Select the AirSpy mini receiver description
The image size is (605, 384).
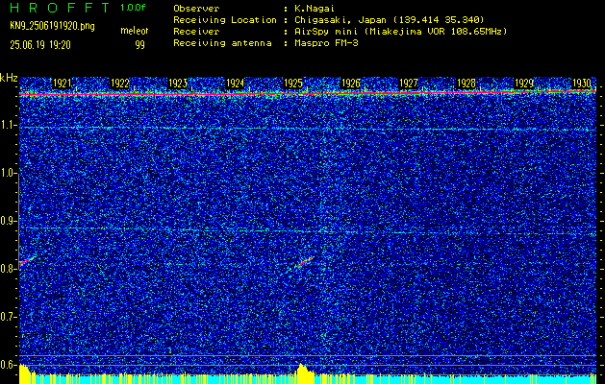400,32
